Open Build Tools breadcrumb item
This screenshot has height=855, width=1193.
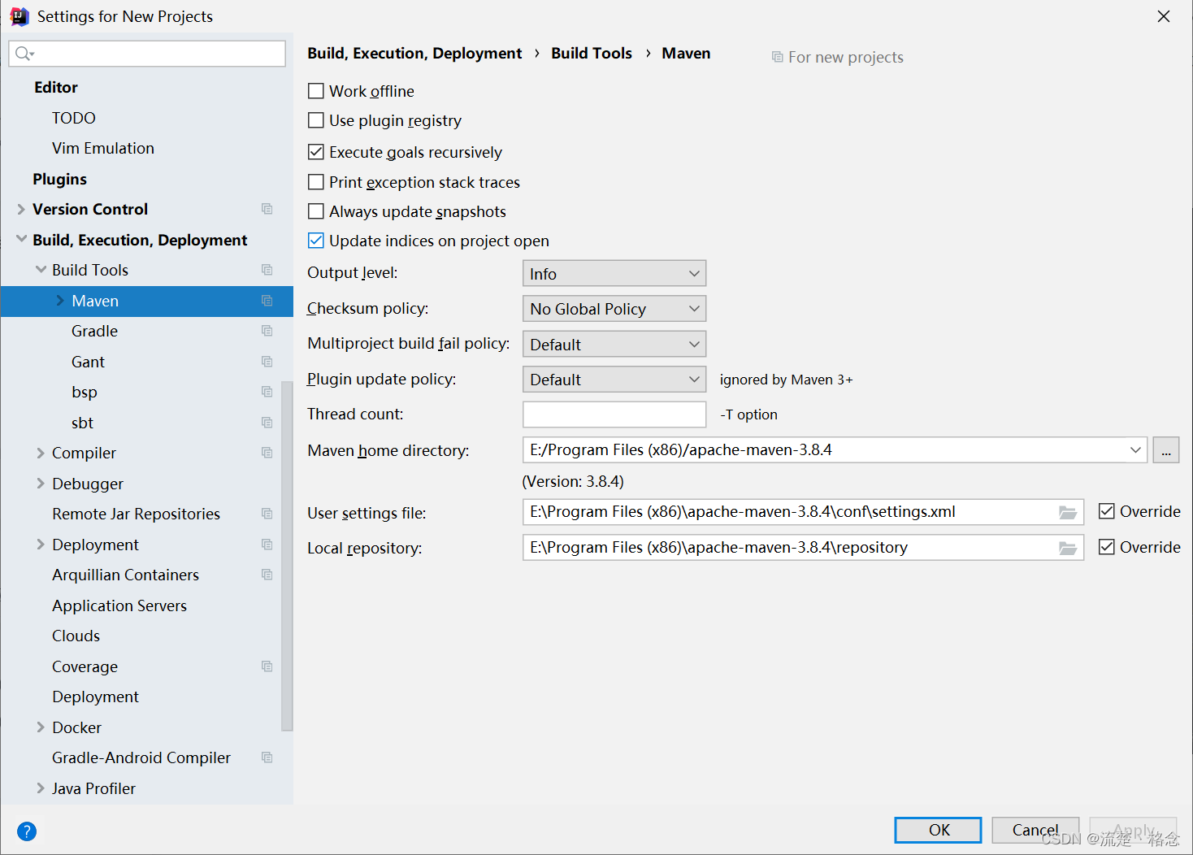[x=591, y=53]
